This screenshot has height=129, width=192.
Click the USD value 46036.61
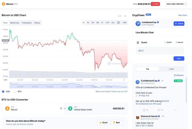tap(119, 108)
